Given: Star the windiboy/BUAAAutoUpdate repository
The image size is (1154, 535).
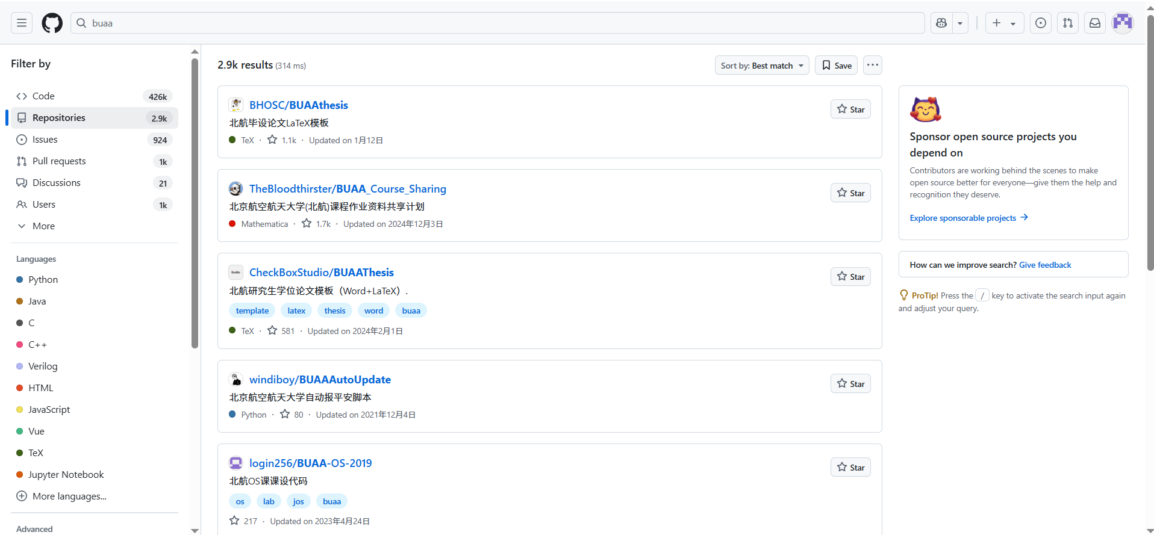Looking at the screenshot, I should point(850,384).
